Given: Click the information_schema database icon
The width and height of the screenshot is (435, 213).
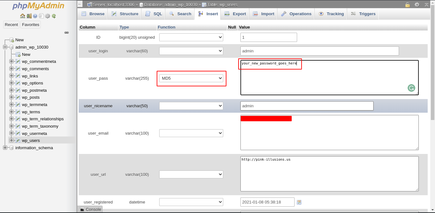Looking at the screenshot, I should [x=12, y=148].
